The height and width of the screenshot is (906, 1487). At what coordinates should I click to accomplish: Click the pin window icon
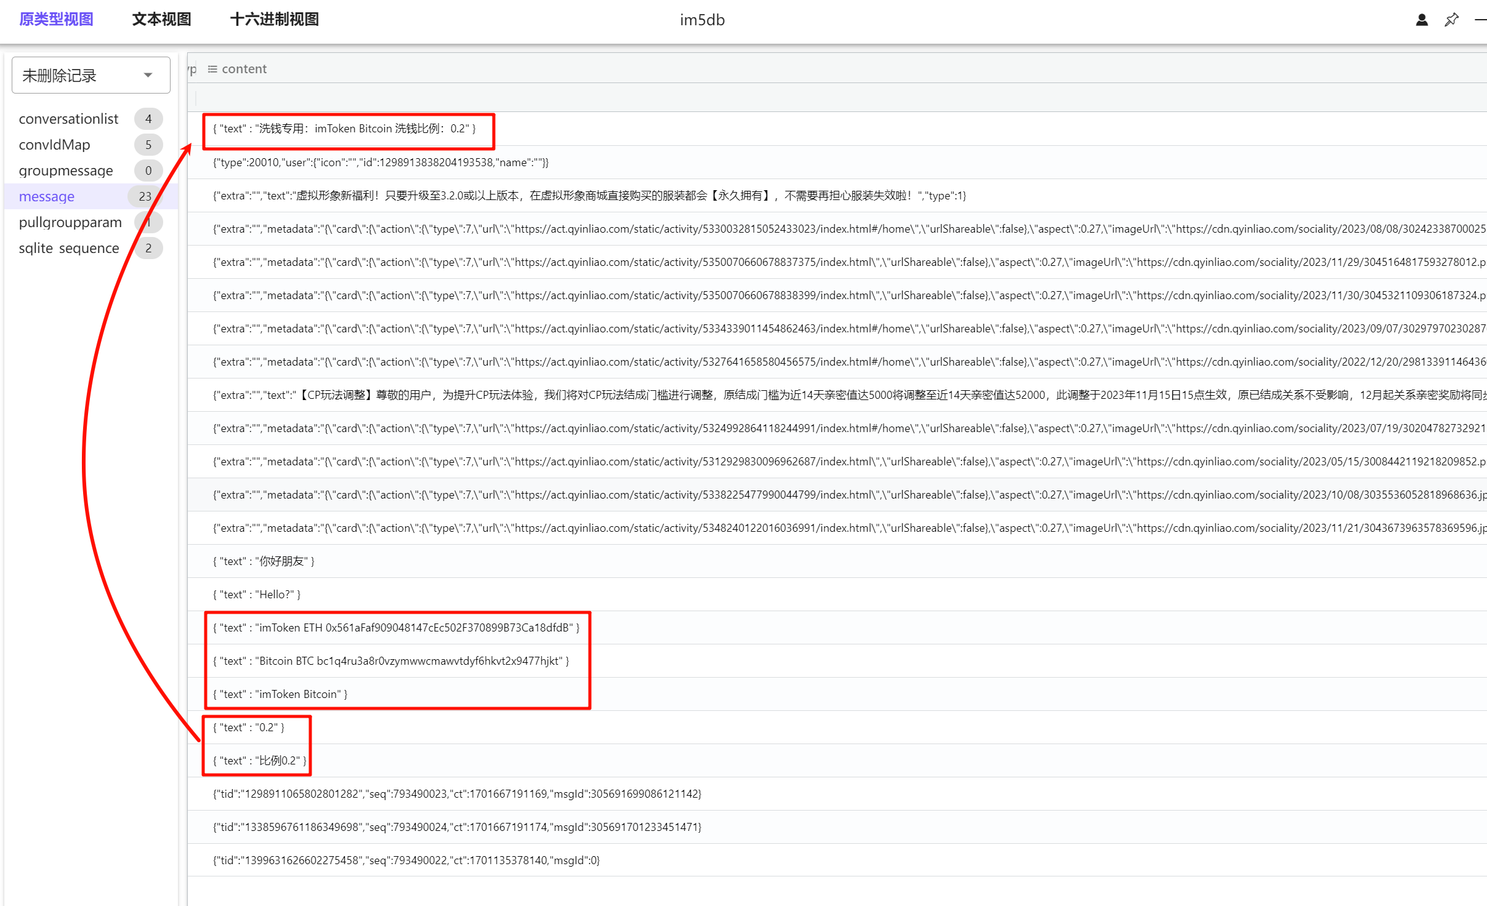pyautogui.click(x=1451, y=20)
